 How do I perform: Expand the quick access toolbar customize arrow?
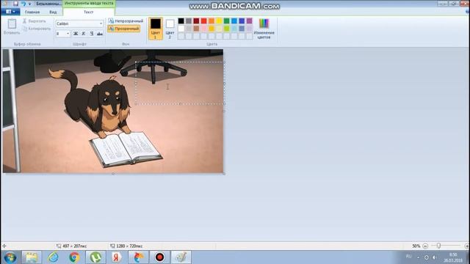pyautogui.click(x=29, y=4)
